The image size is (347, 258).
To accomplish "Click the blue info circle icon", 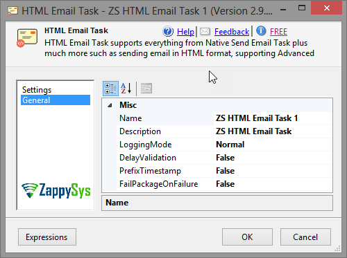I will (x=261, y=31).
